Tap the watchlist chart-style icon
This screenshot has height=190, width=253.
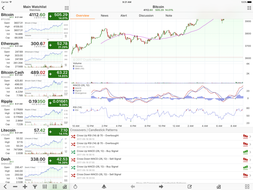click(65, 187)
